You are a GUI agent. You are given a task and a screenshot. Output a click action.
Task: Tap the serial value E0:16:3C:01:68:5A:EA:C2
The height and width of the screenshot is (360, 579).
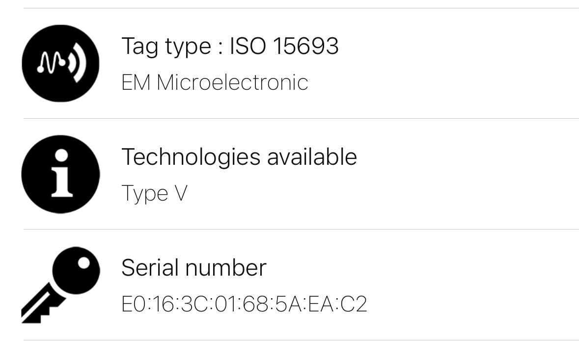(x=244, y=304)
